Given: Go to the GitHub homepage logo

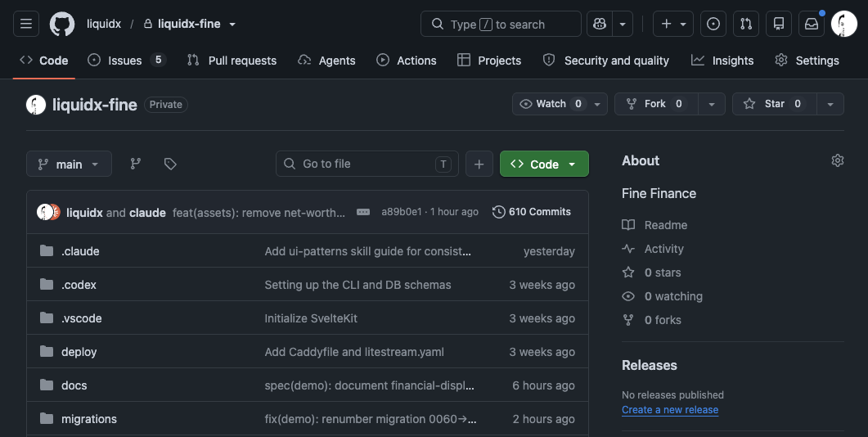Looking at the screenshot, I should [62, 24].
